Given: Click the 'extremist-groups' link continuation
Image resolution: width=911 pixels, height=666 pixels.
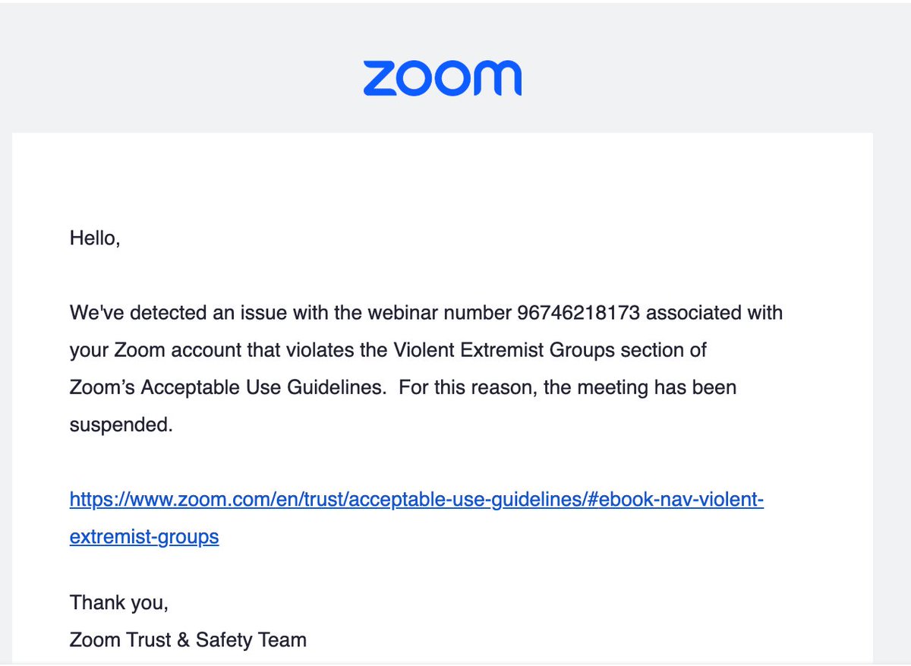Looking at the screenshot, I should coord(144,537).
